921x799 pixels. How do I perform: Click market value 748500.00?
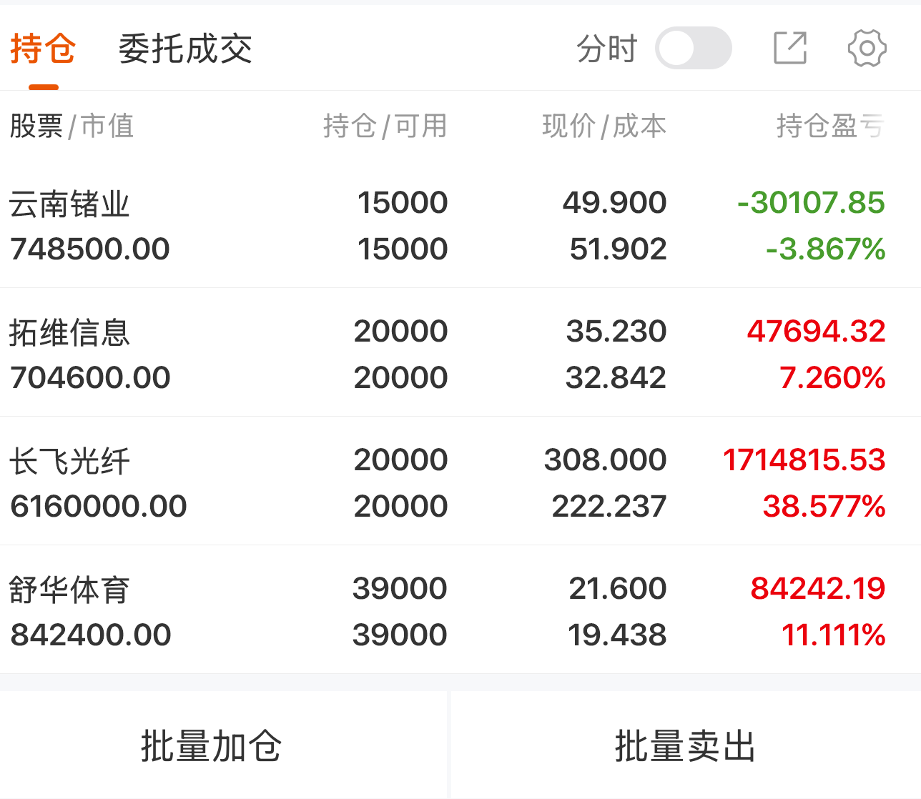pos(90,249)
